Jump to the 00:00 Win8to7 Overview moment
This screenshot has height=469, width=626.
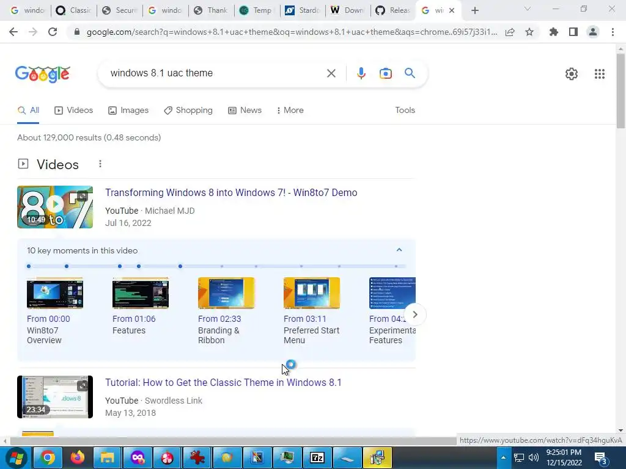[54, 311]
